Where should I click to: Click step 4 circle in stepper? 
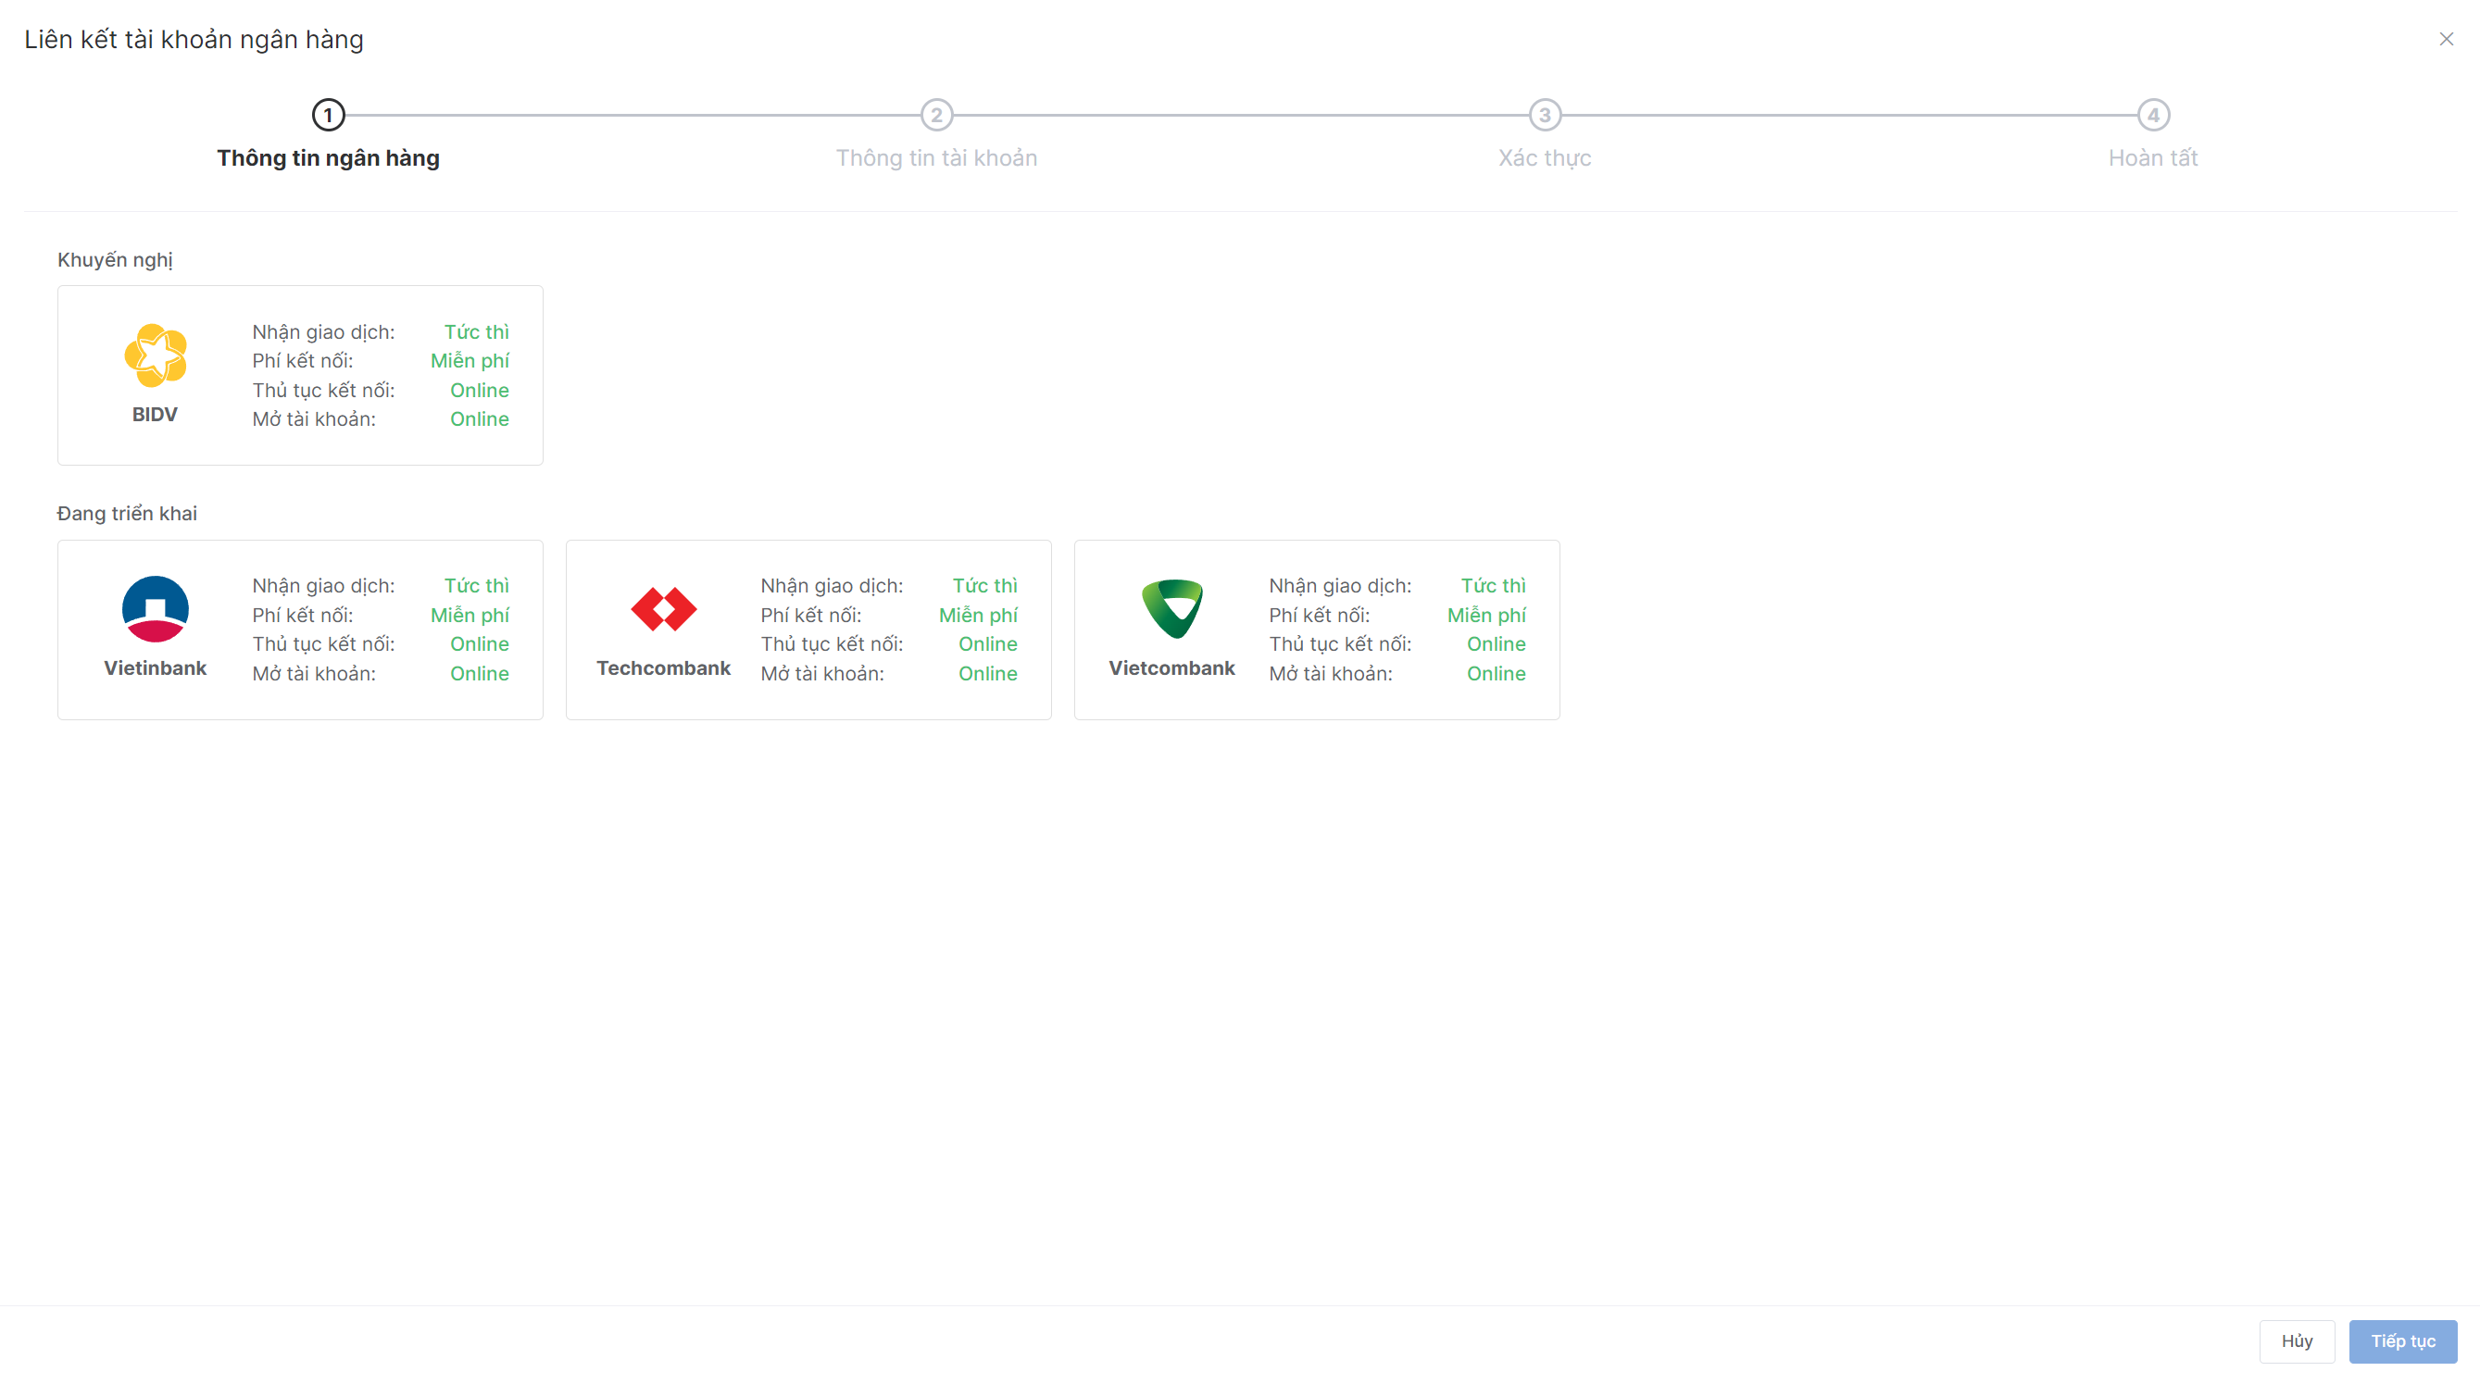click(2154, 116)
